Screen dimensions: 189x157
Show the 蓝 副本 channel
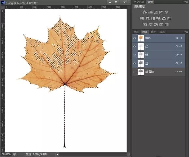(x=134, y=72)
